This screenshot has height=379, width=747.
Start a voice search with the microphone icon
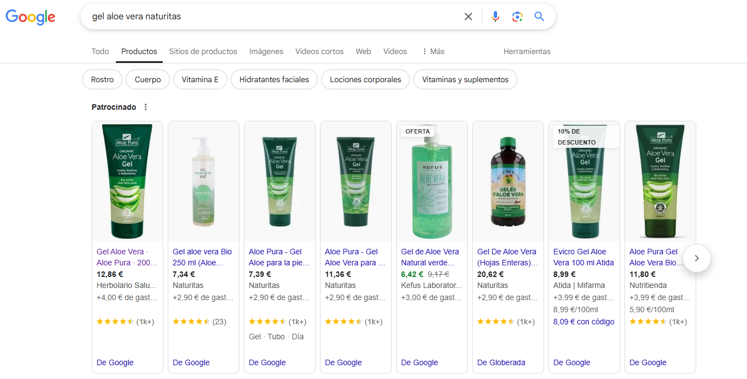(495, 17)
